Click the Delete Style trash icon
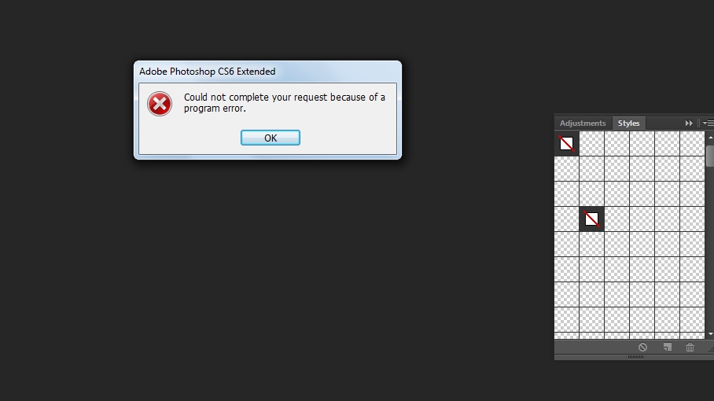Screen dimensions: 714x401 [690, 348]
